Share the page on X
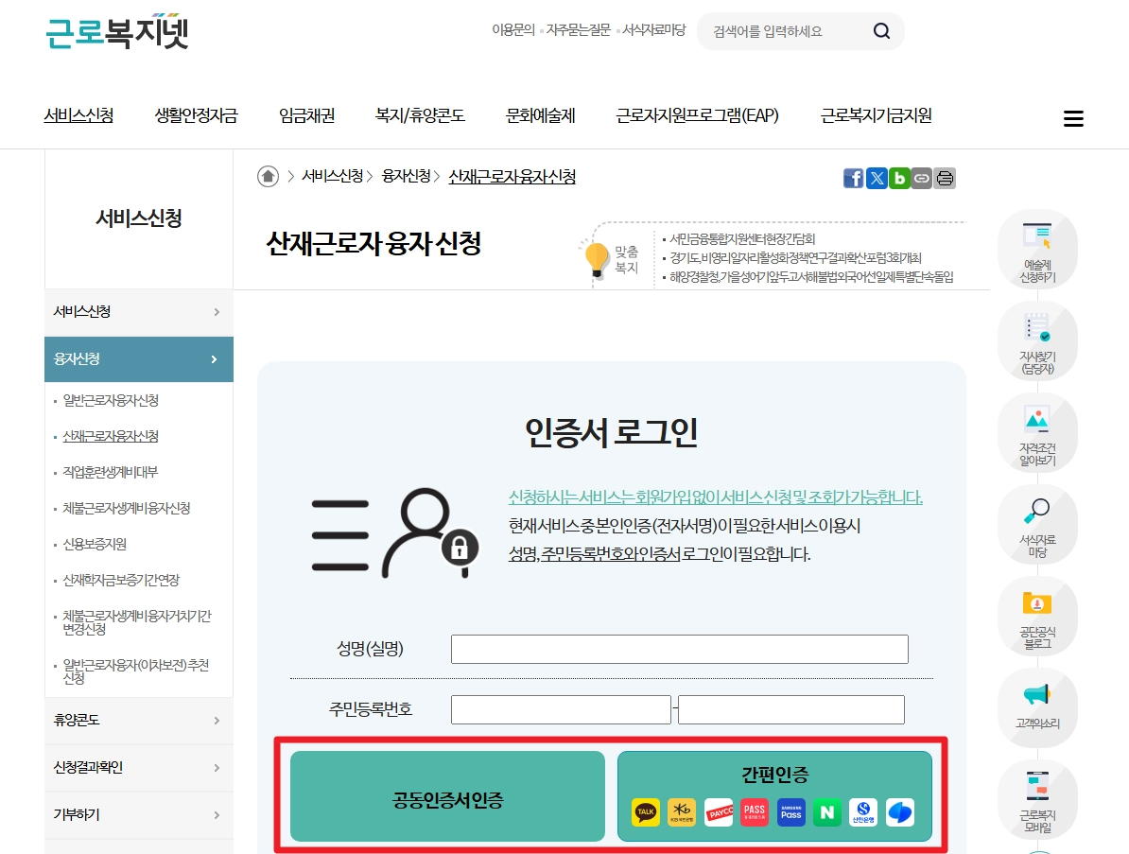 coord(877,178)
